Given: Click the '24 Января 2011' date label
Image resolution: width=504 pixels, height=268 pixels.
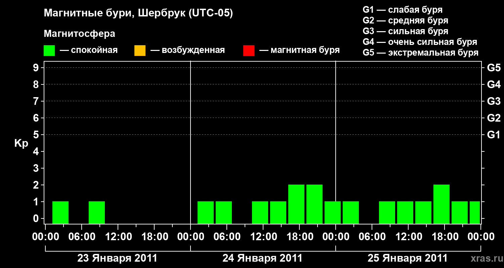Looking at the screenshot, I should (x=262, y=258).
